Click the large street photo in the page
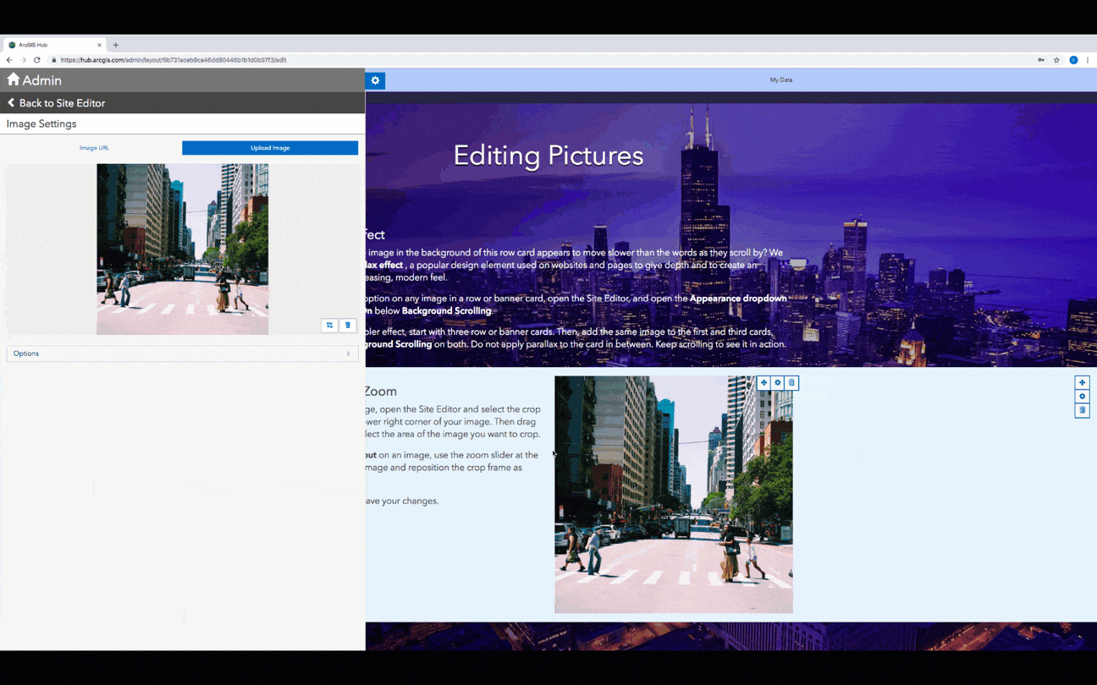 tap(674, 495)
